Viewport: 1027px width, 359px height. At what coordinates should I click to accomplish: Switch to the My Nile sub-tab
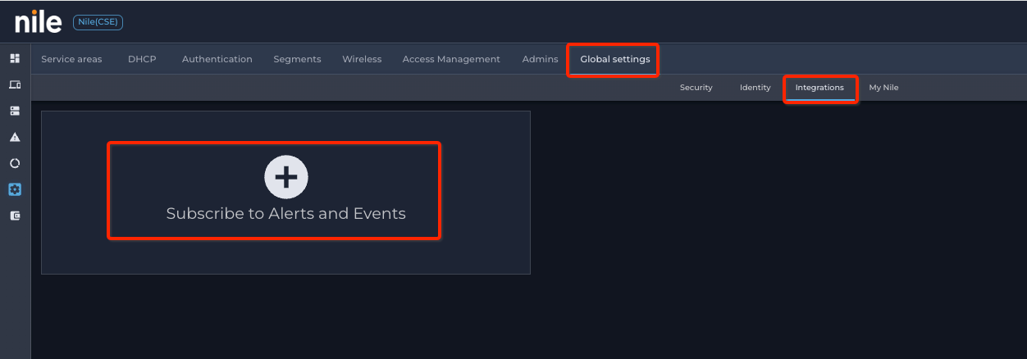(x=883, y=88)
